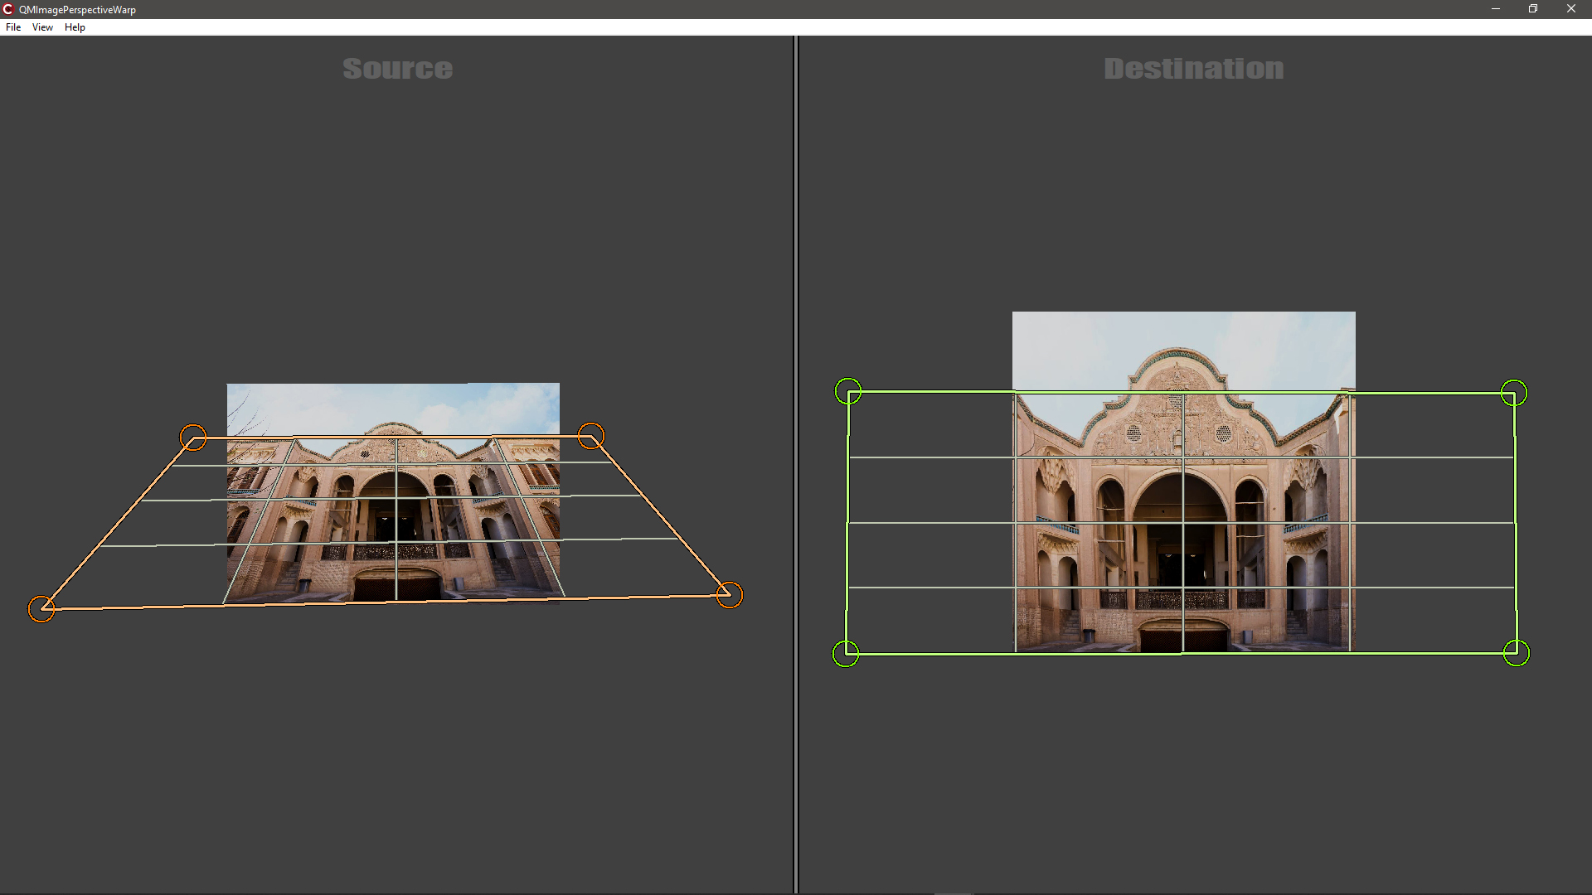Select the bottom-left orange handle of the source quad
1592x895 pixels.
pos(42,608)
